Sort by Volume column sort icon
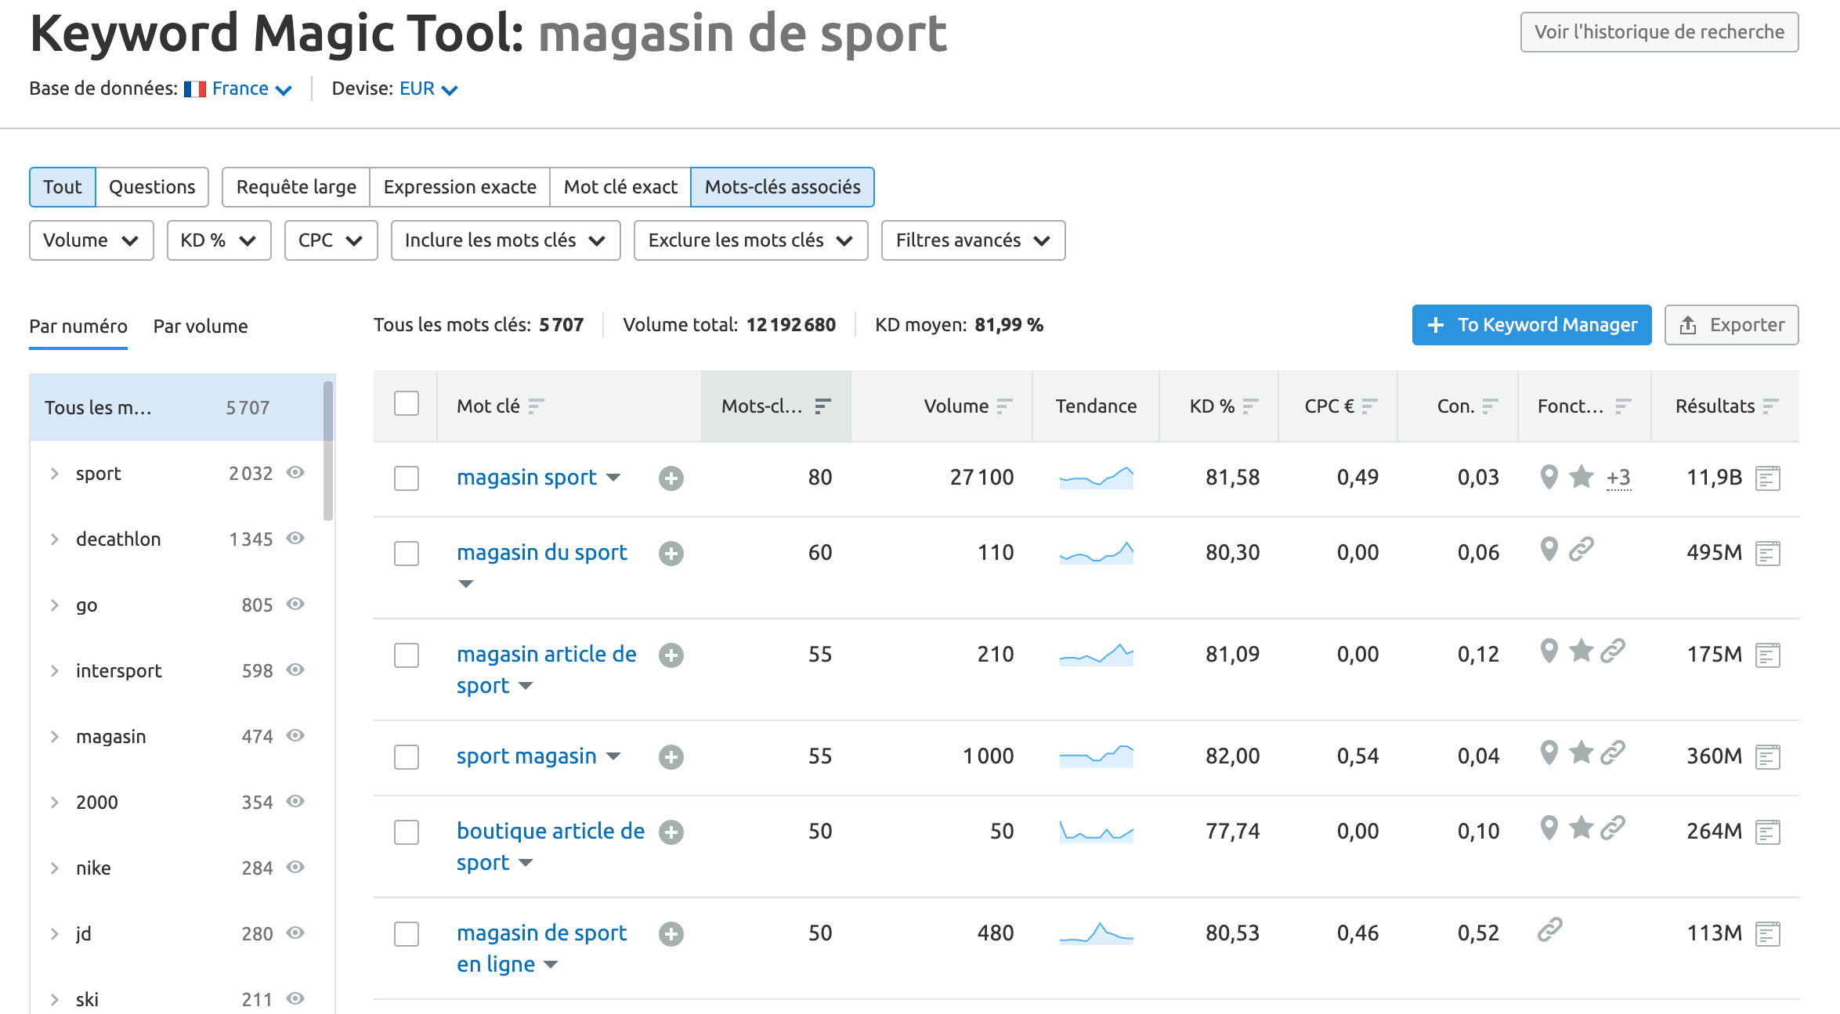Screen dimensions: 1840x1014 click(x=1004, y=406)
